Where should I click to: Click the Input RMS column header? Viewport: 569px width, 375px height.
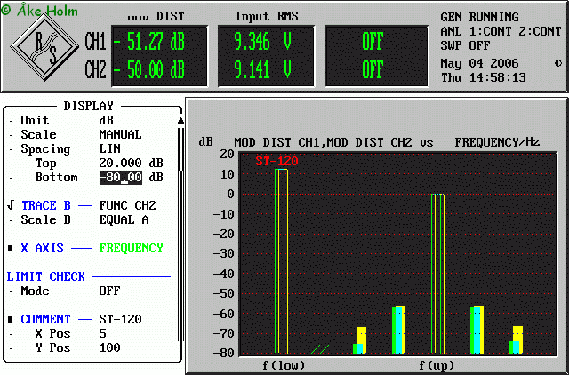[x=267, y=17]
